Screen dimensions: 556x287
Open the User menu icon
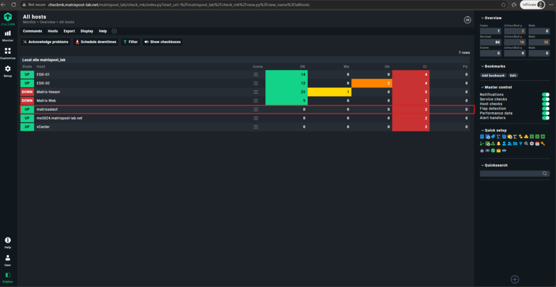coord(8,260)
